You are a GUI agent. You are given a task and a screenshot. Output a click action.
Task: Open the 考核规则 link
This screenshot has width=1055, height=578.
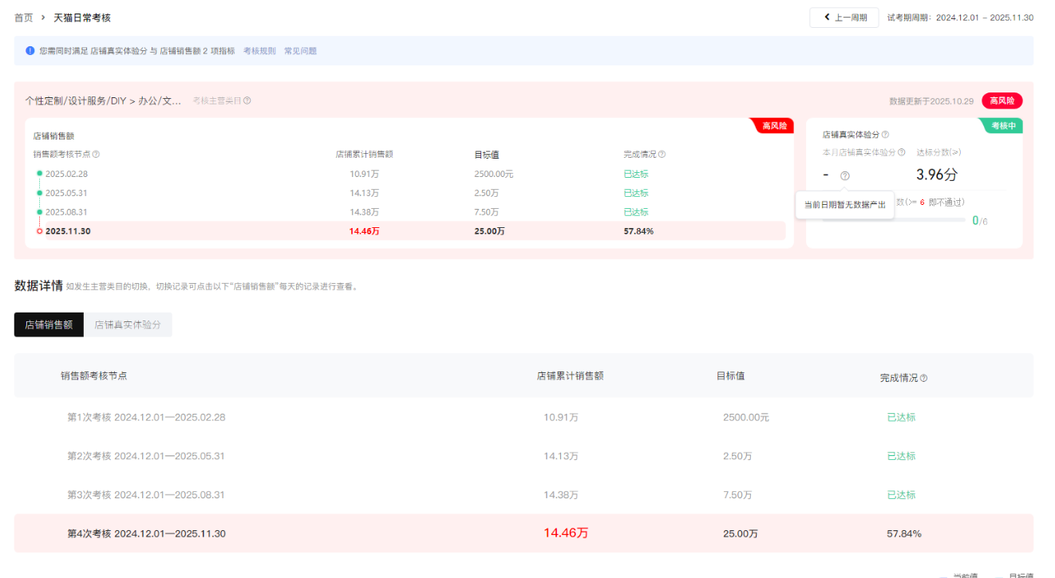[259, 51]
